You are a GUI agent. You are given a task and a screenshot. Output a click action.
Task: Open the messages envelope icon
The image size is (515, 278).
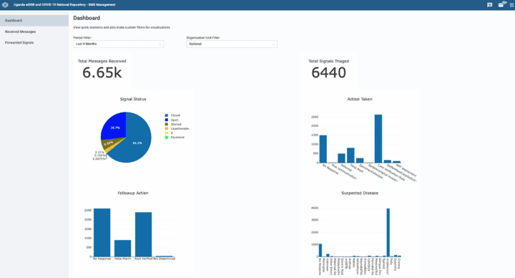501,5
